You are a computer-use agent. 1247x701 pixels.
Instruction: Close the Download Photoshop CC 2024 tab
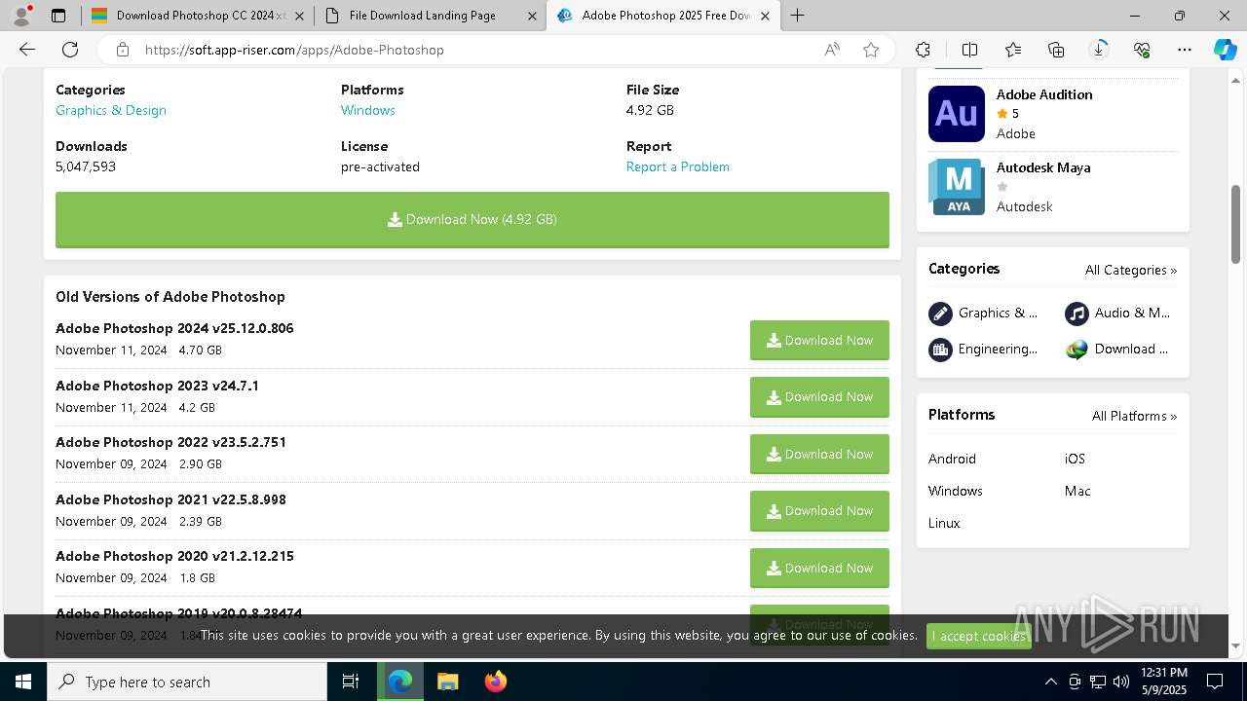(299, 16)
